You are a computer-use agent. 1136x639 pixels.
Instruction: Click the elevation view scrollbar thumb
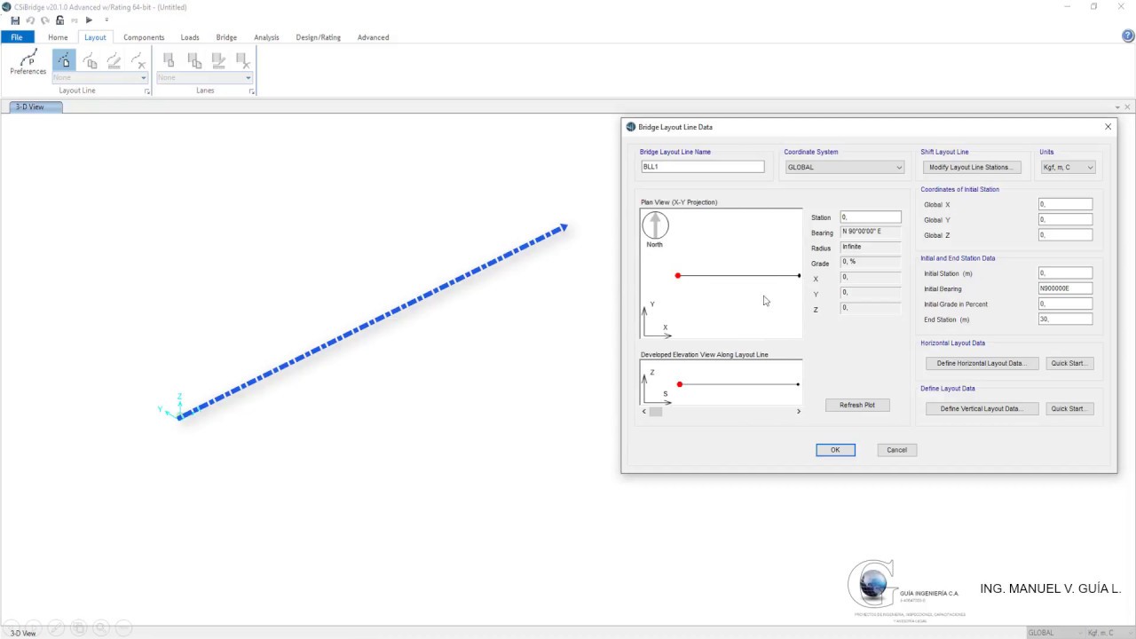[x=656, y=411]
